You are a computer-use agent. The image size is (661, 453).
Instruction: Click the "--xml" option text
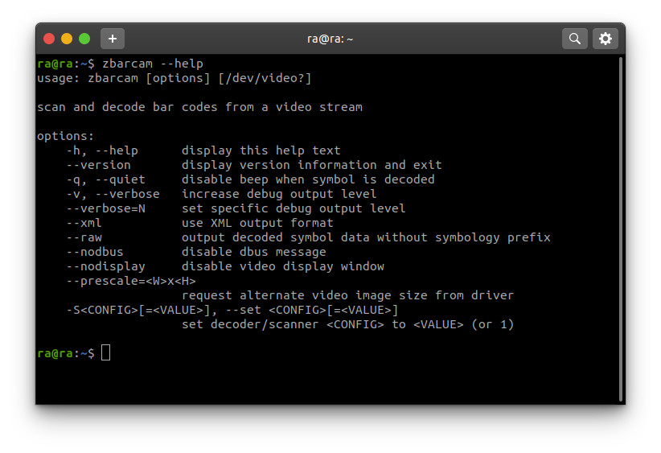84,223
